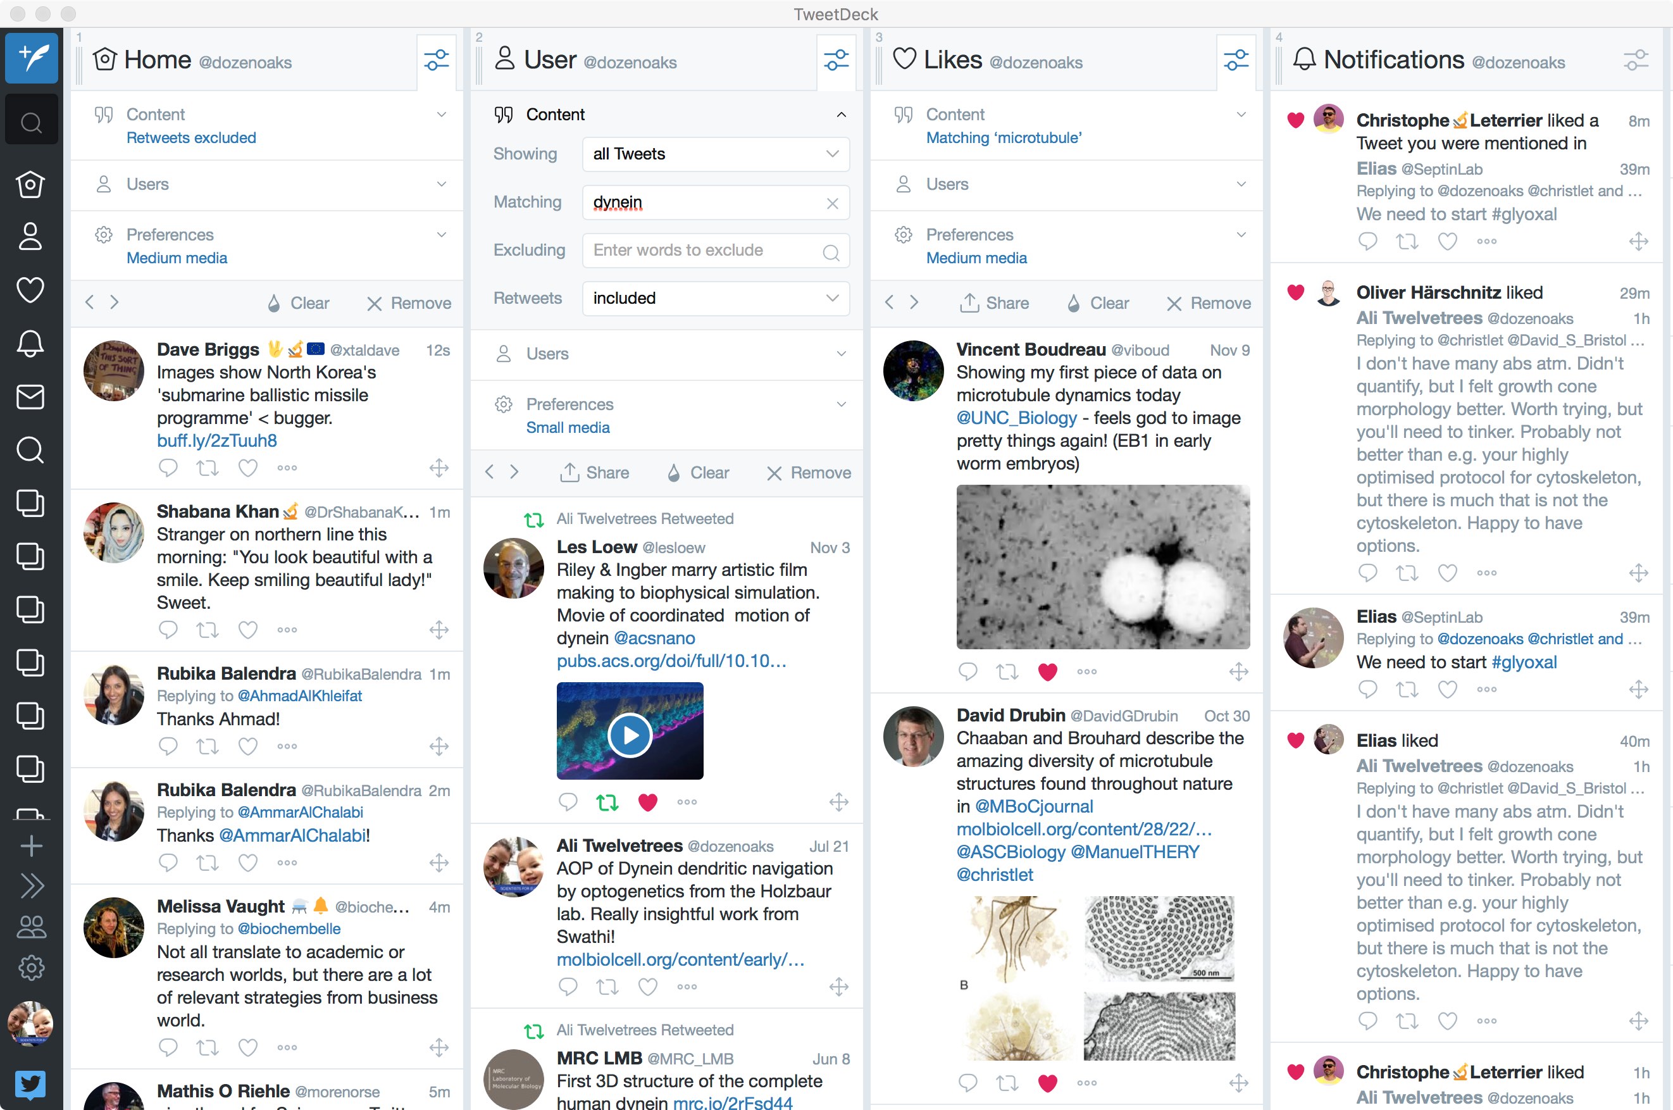Viewport: 1673px width, 1110px height.
Task: Reply to Elias @SeptinLab glyoxal notification
Action: (1367, 689)
